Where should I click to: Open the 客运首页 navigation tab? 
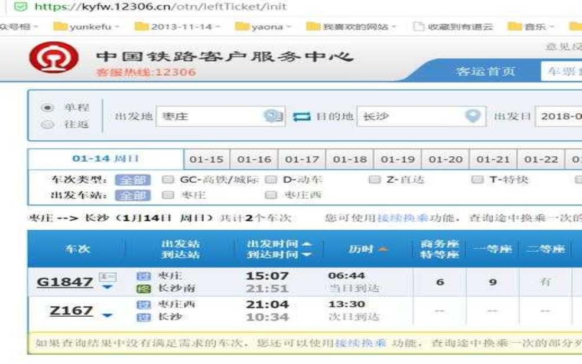[x=486, y=71]
